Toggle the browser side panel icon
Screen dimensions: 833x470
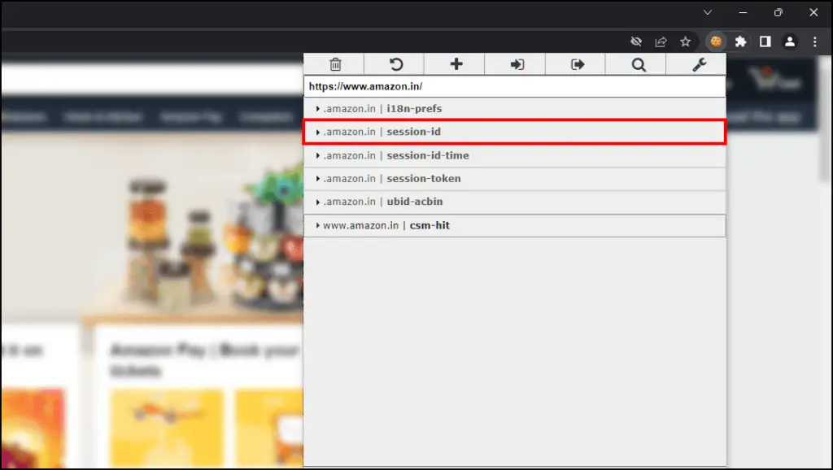(765, 41)
